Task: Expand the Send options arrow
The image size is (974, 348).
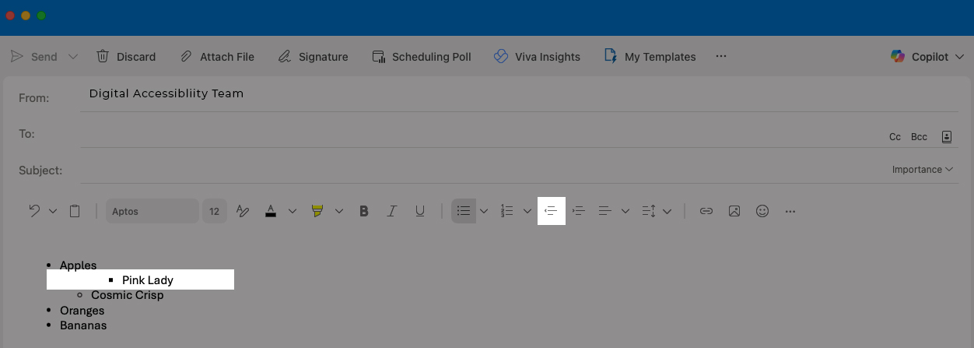Action: (73, 57)
